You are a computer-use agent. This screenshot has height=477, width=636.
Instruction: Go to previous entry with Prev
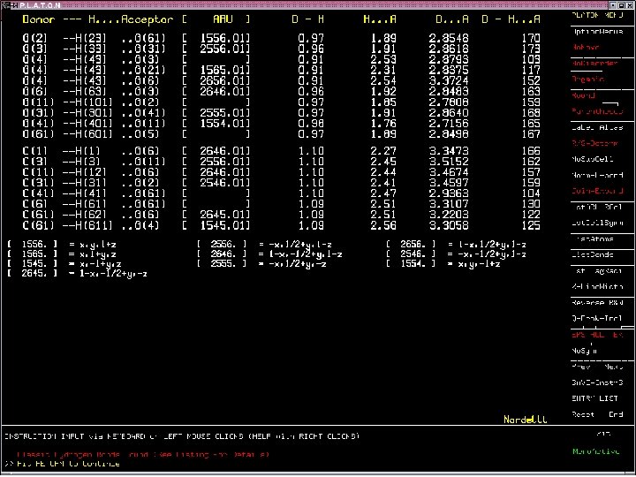coord(581,367)
